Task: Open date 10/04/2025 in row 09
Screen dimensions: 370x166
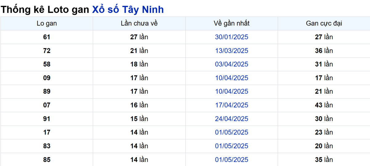Action: tap(232, 78)
